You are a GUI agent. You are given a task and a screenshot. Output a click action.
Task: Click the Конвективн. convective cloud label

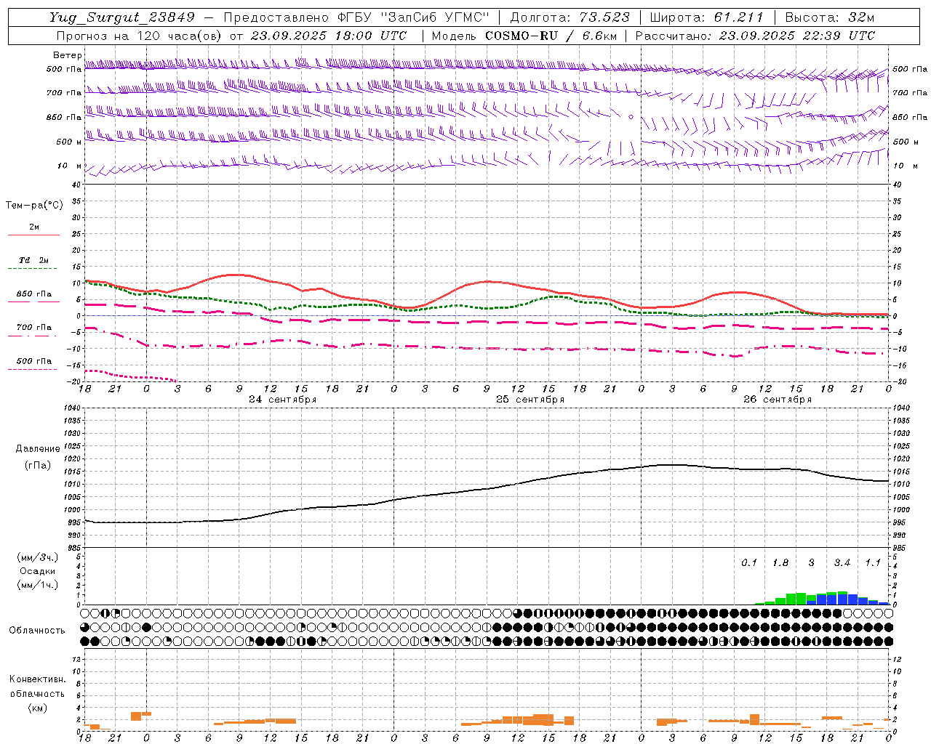click(37, 679)
